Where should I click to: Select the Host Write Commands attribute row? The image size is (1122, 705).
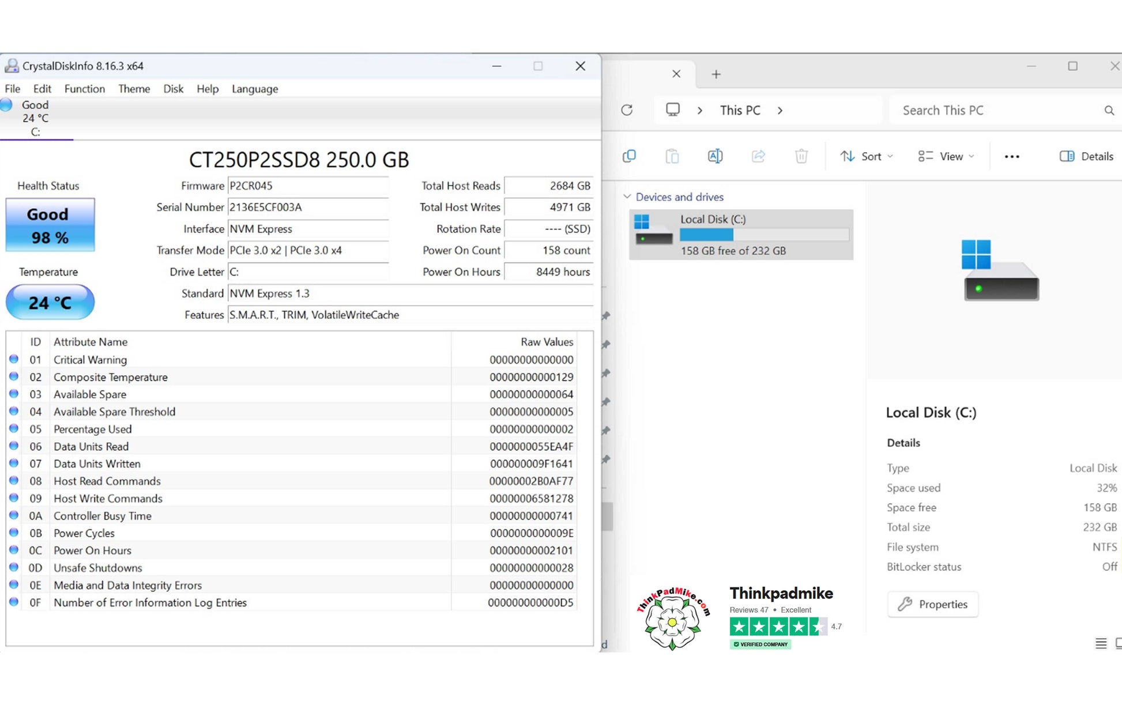292,498
